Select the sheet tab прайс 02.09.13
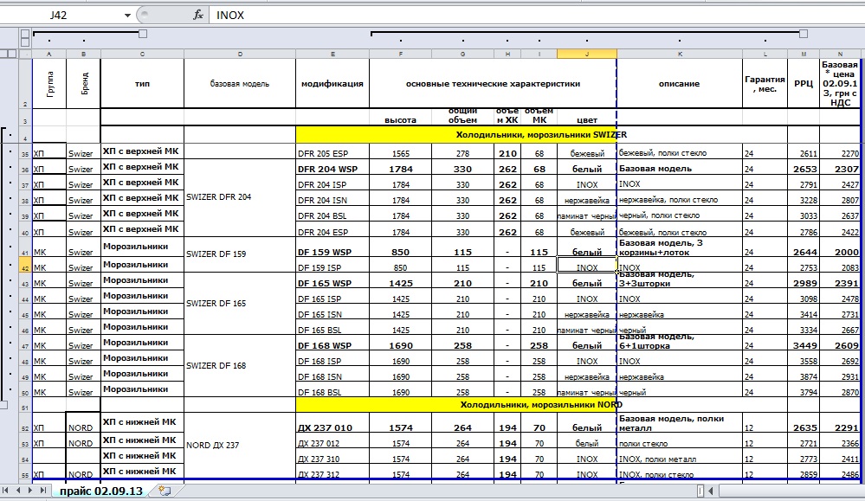The width and height of the screenshot is (865, 501). click(x=101, y=491)
